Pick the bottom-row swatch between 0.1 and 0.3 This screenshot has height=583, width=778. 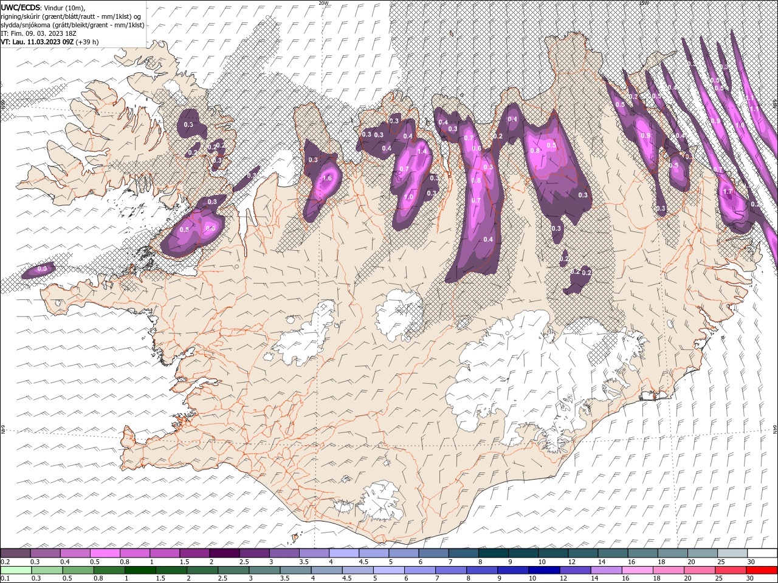pos(15,570)
